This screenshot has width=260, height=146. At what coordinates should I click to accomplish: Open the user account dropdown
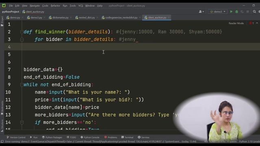(x=201, y=12)
